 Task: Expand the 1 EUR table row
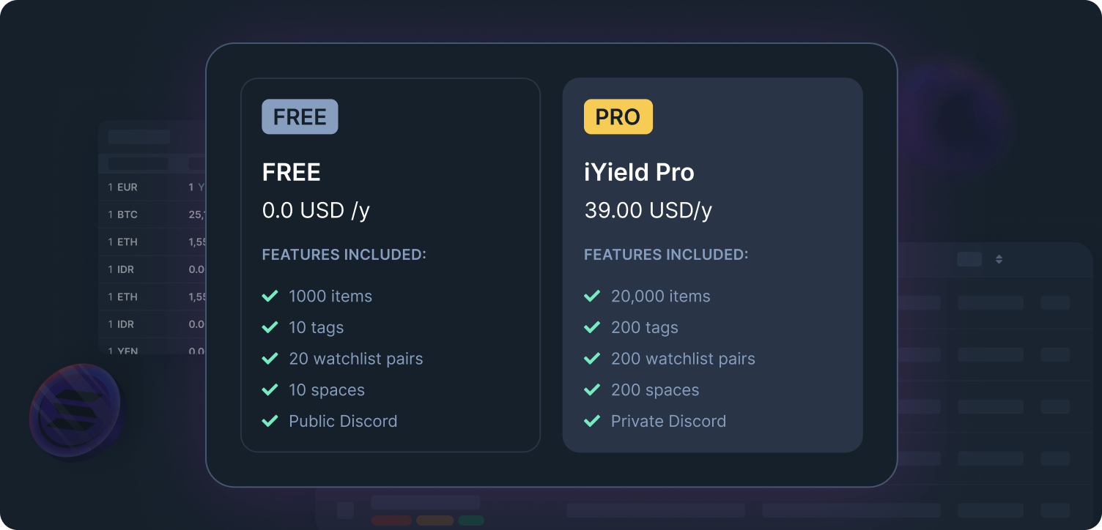(x=147, y=187)
